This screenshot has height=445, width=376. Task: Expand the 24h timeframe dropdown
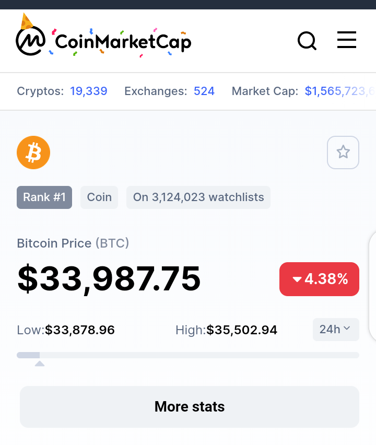[336, 330]
